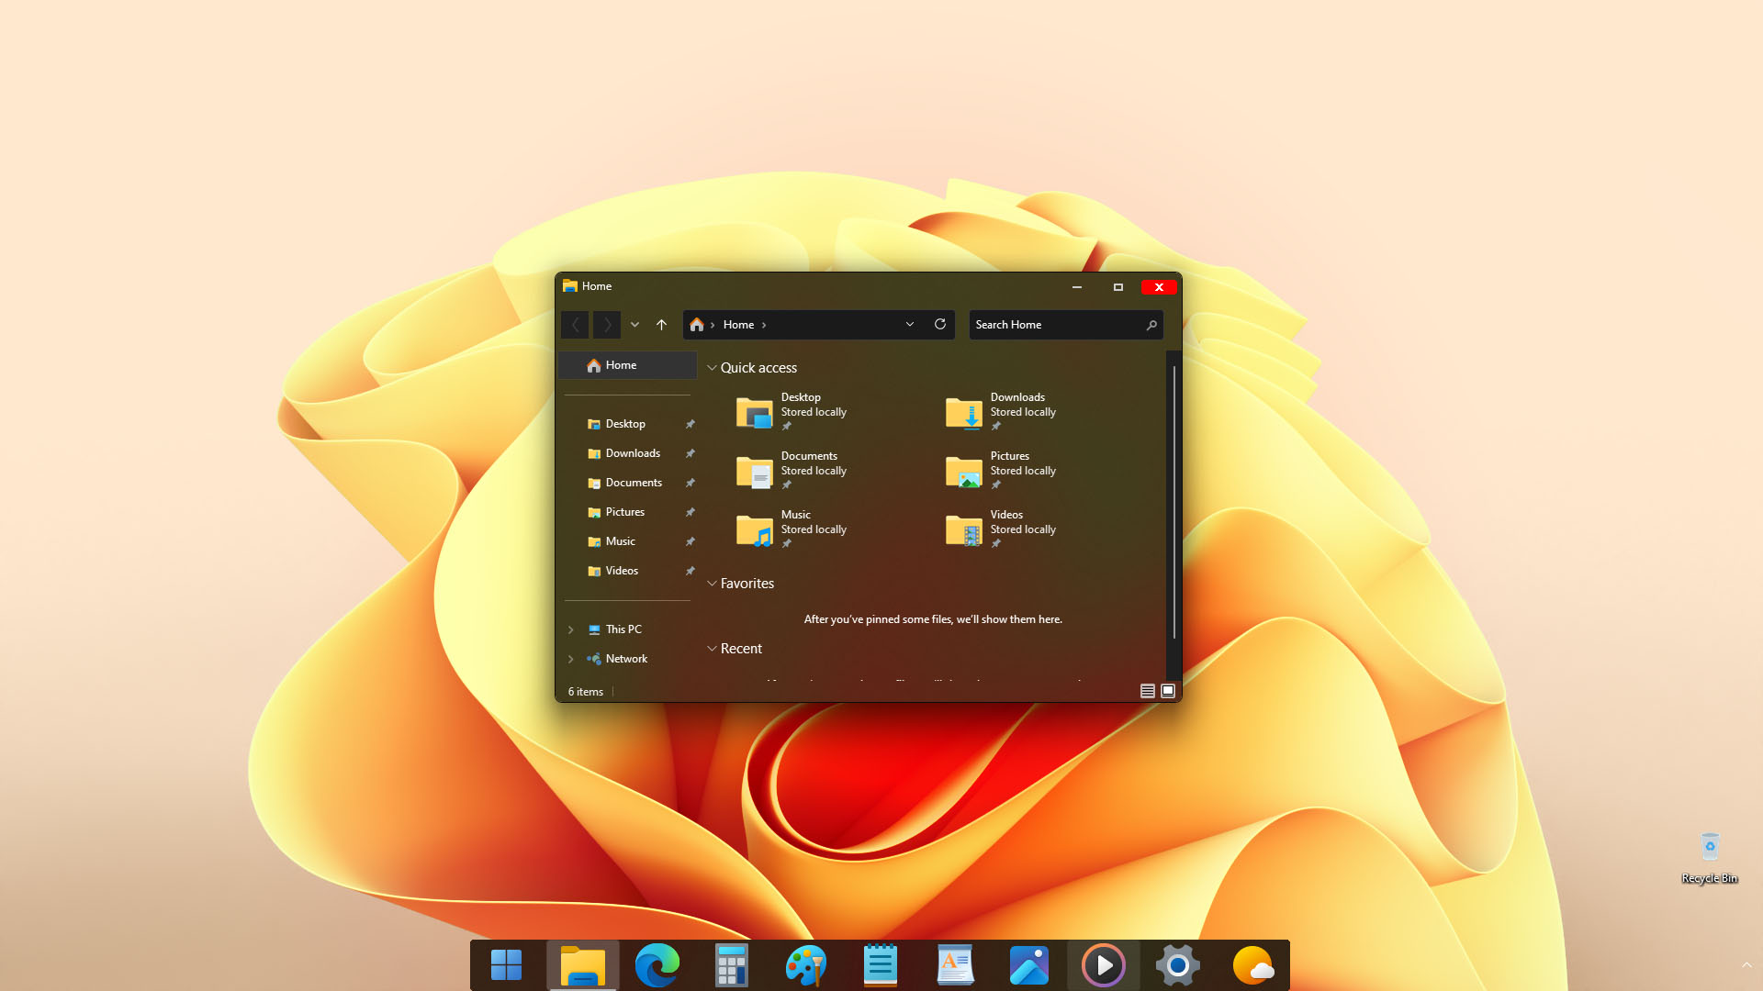Click the back navigation button

pos(575,324)
